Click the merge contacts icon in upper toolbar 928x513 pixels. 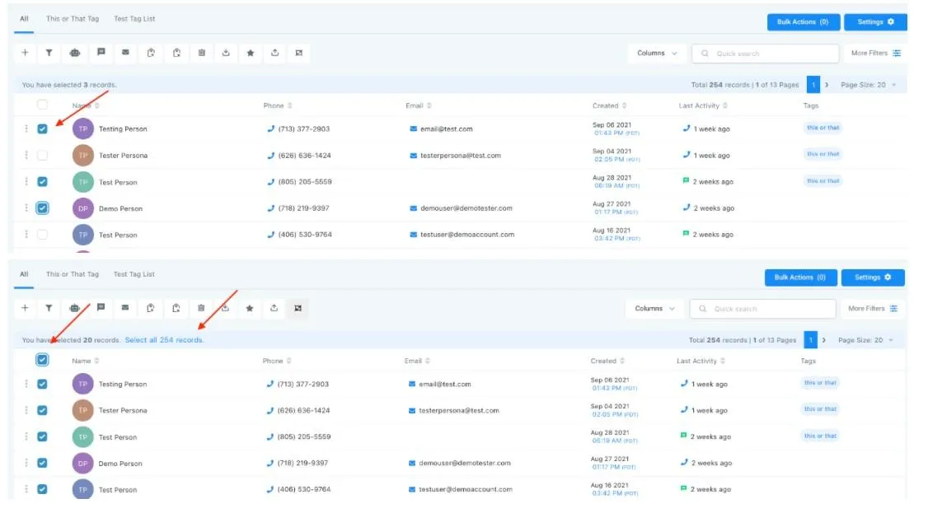[299, 53]
